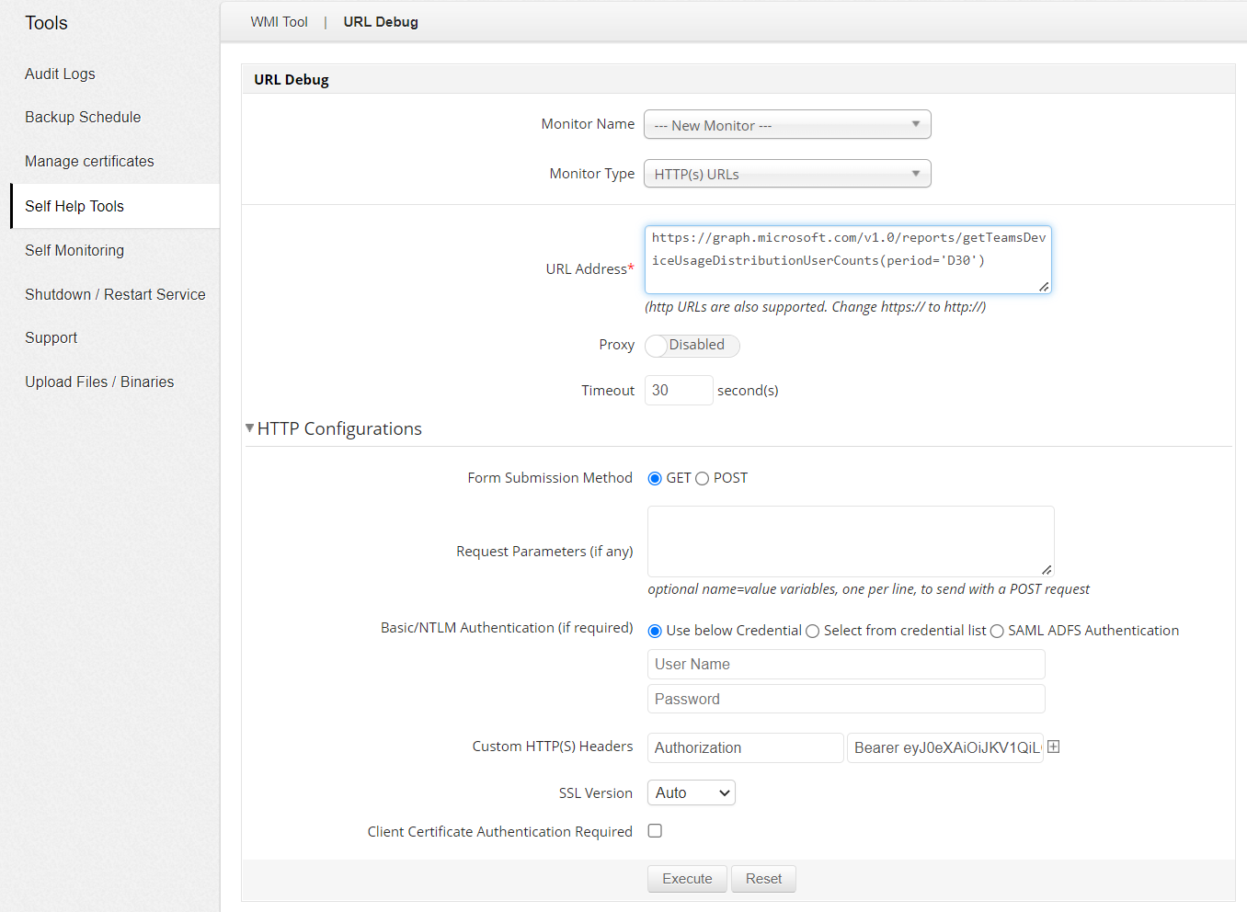Open Manage certificates in the sidebar
The width and height of the screenshot is (1247, 912).
click(89, 161)
